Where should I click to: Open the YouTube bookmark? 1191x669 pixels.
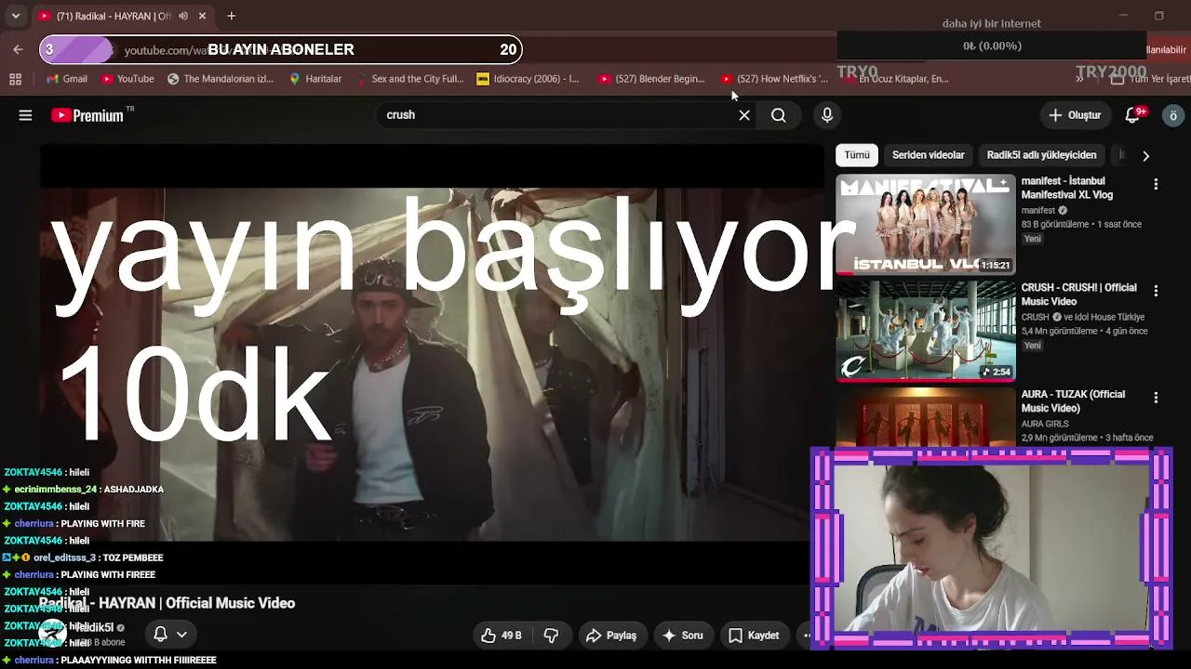coord(127,79)
